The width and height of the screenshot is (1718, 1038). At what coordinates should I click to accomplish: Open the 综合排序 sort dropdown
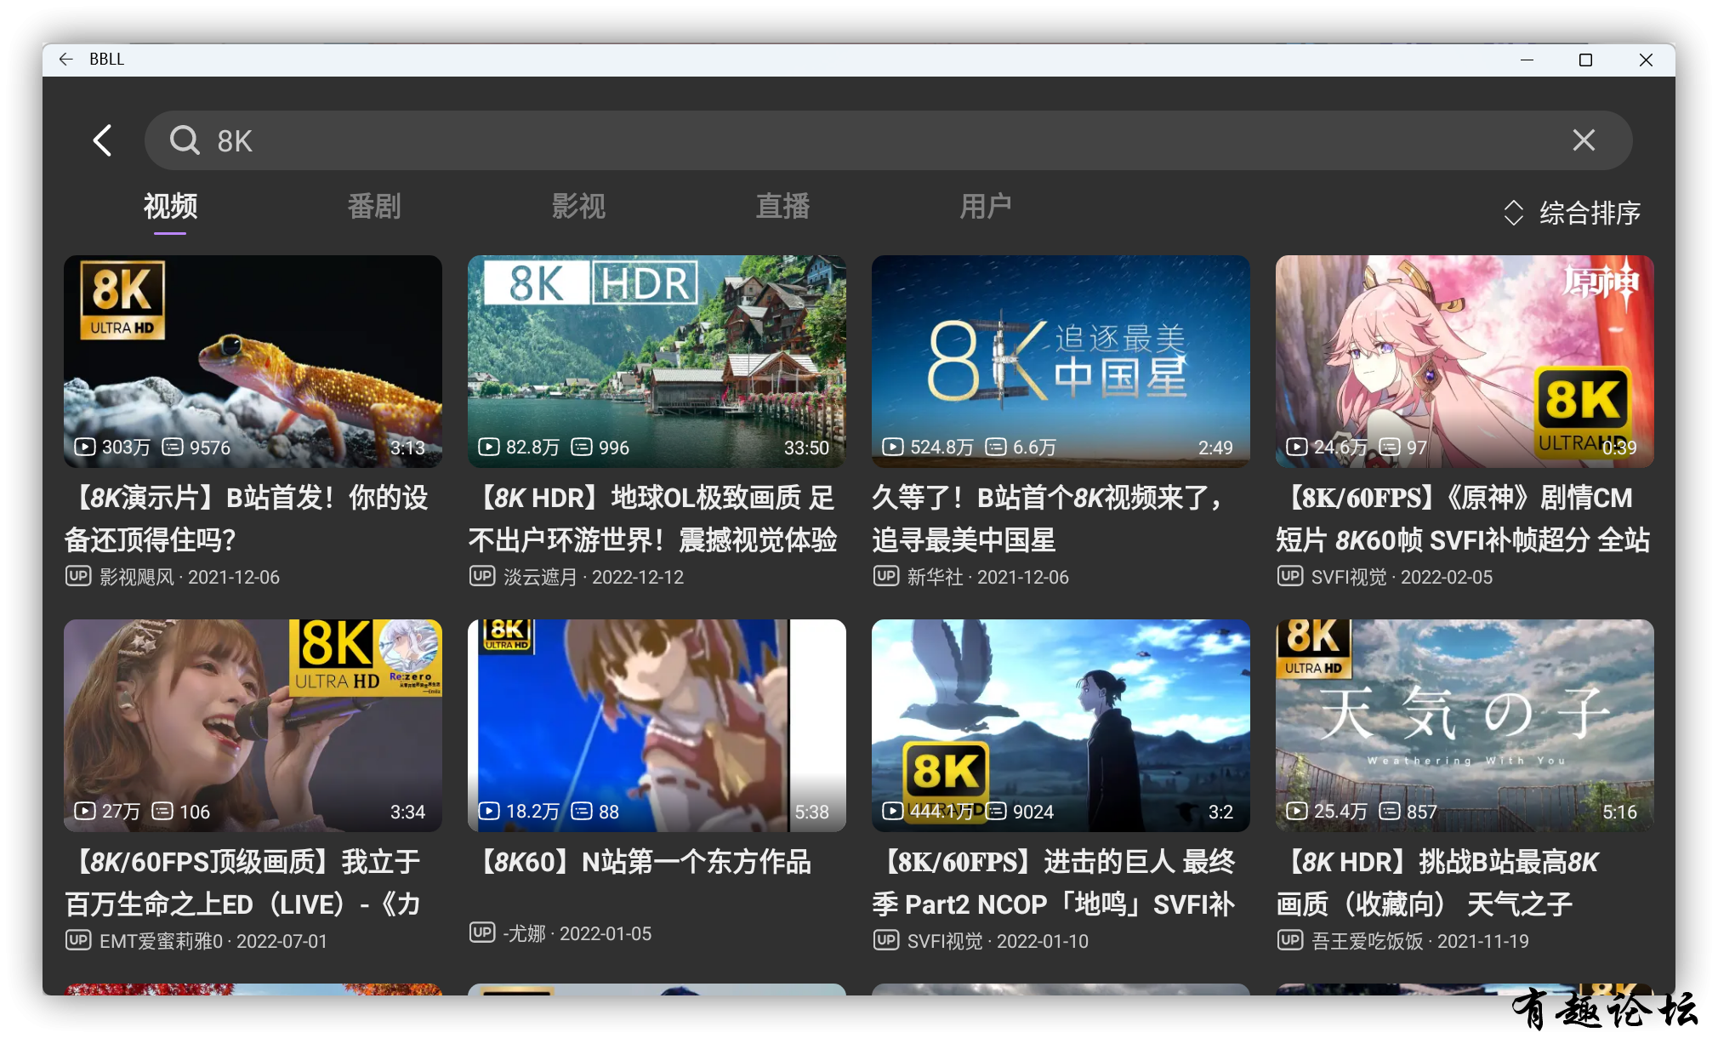(1572, 213)
